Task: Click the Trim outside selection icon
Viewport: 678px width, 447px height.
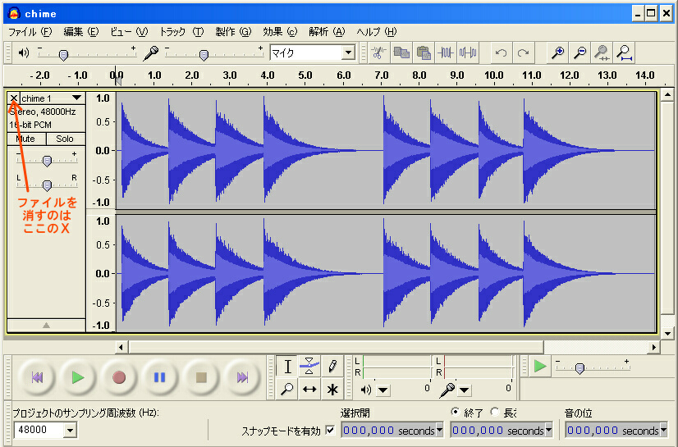Action: coord(446,52)
